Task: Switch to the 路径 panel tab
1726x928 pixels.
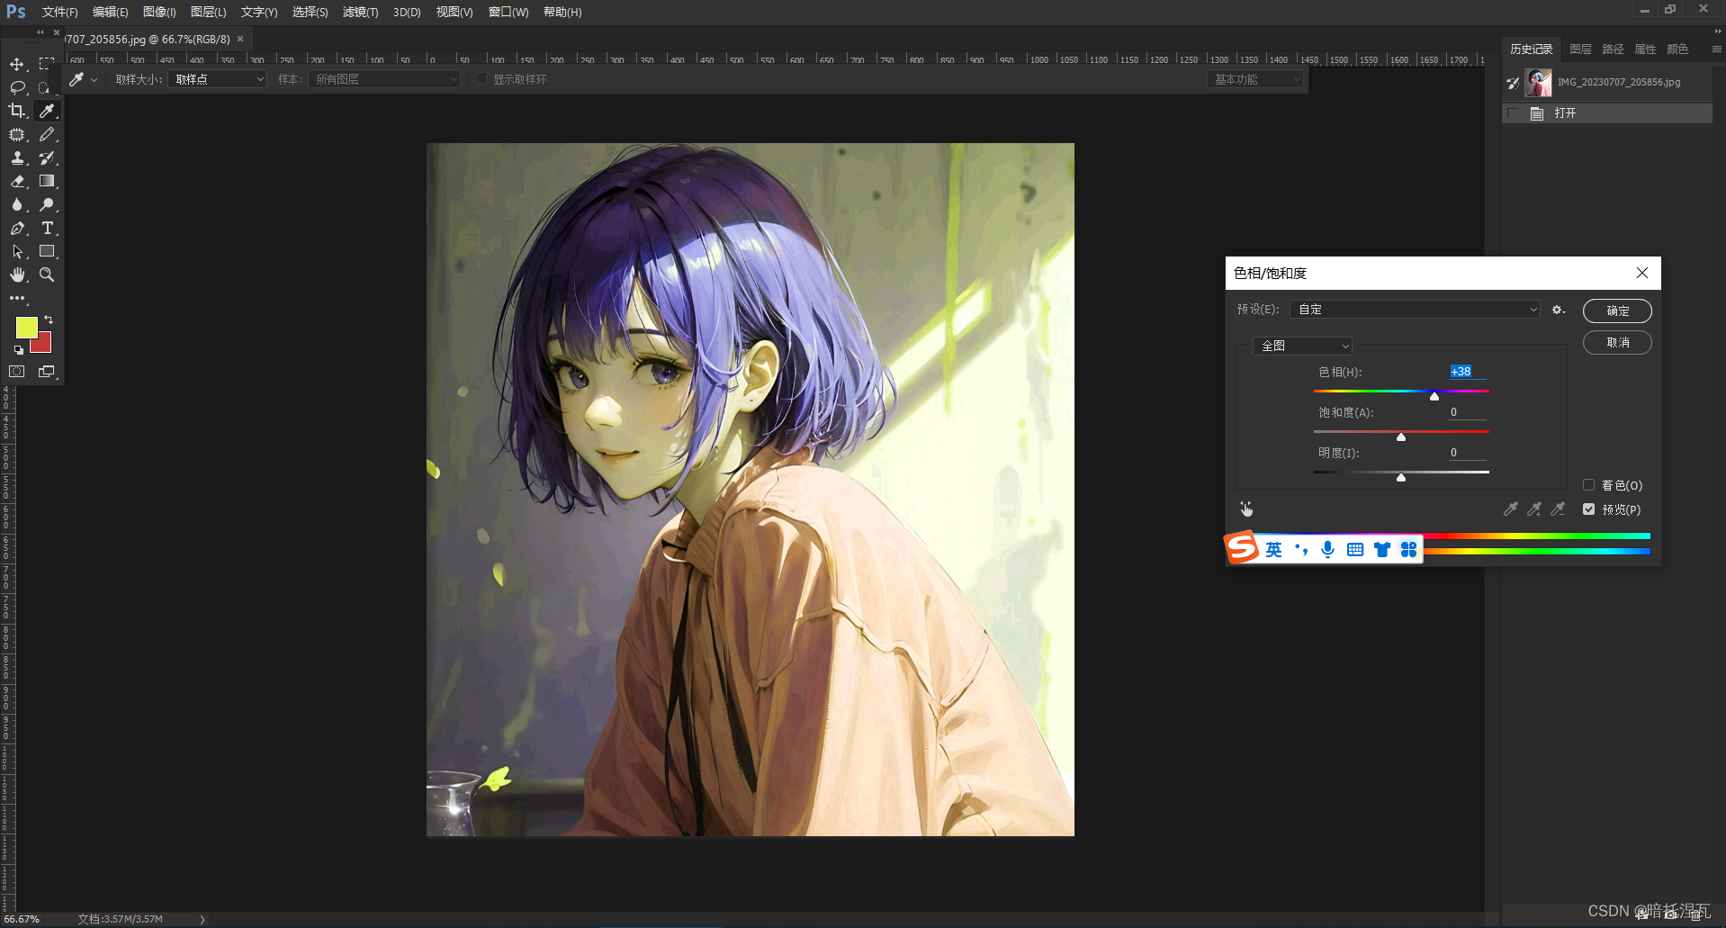Action: pos(1613,50)
